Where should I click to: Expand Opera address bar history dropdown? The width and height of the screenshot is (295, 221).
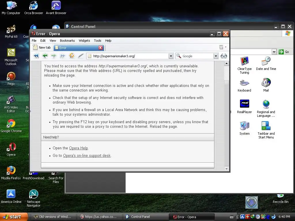coord(171,56)
